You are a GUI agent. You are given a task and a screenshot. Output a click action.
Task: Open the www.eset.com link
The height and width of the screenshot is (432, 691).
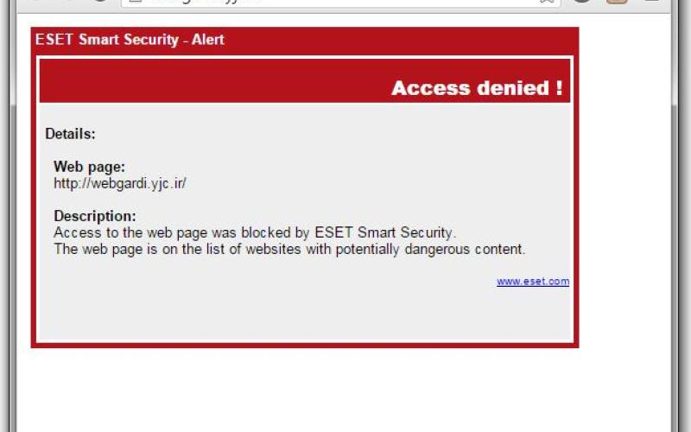coord(532,282)
